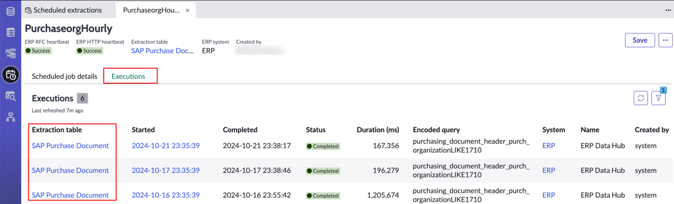
Task: Refresh the executions list
Action: tap(641, 98)
